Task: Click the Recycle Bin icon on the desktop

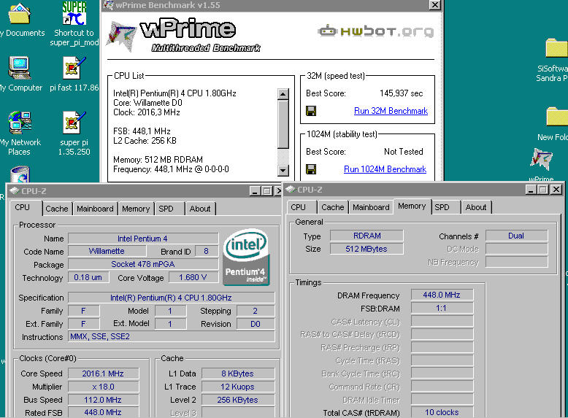Action: tap(20, 174)
